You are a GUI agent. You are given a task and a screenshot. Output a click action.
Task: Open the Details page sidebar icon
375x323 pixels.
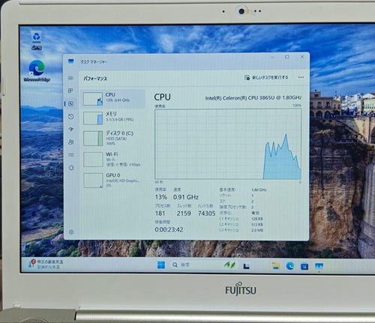(70, 155)
